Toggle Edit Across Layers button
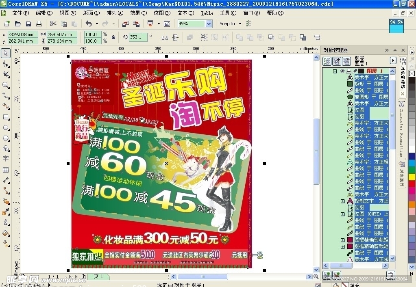The width and height of the screenshot is (416, 287). click(x=337, y=61)
